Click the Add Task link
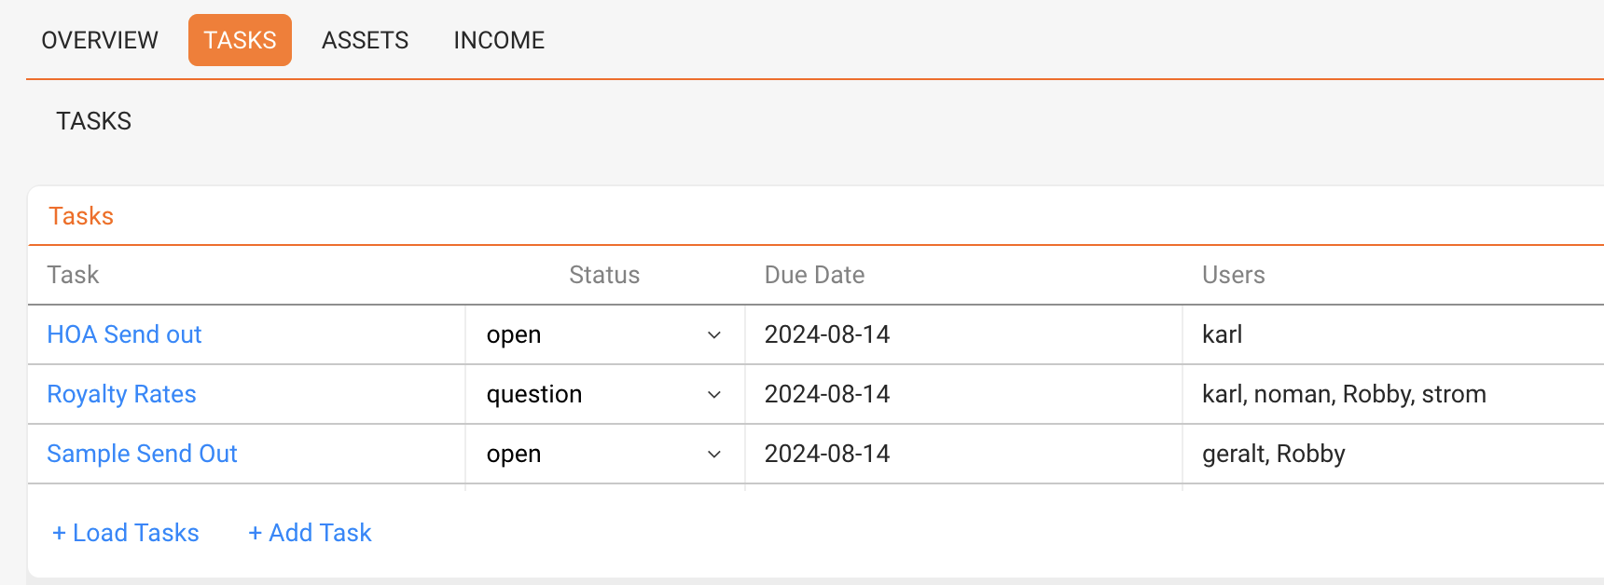The image size is (1604, 585). point(310,533)
